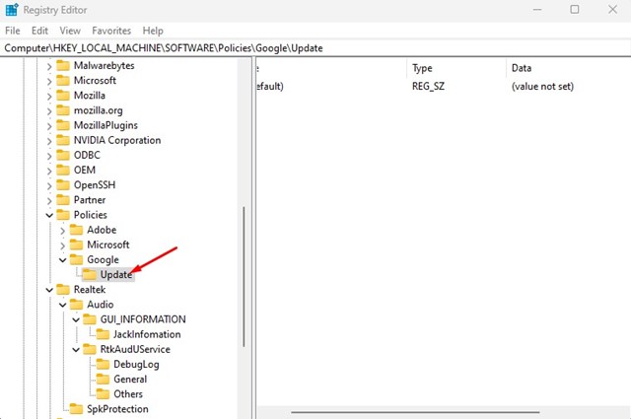This screenshot has width=631, height=419.
Task: Select the DebugLog key label
Action: [x=136, y=364]
